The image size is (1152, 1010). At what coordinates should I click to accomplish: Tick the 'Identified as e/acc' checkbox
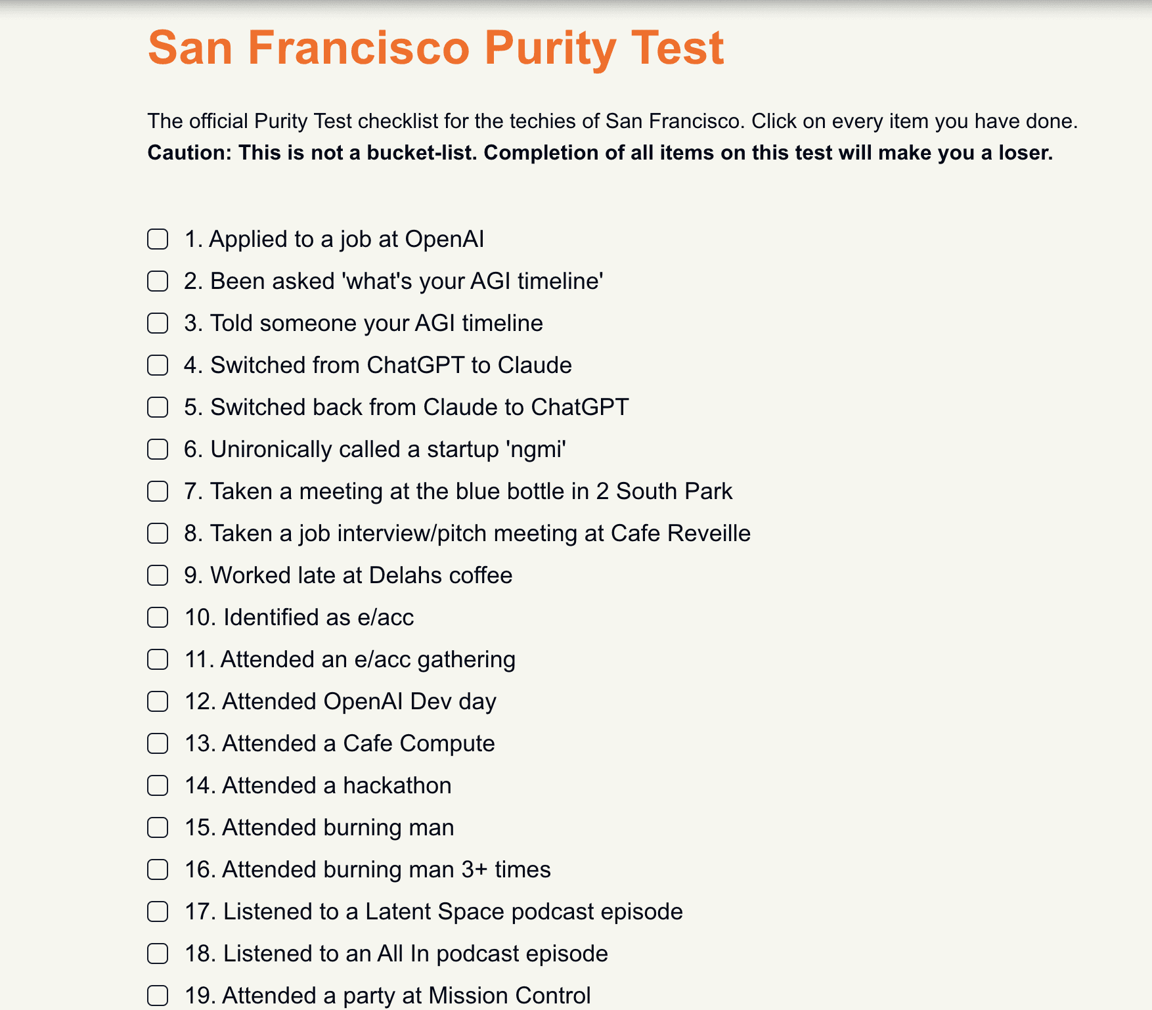tap(158, 617)
